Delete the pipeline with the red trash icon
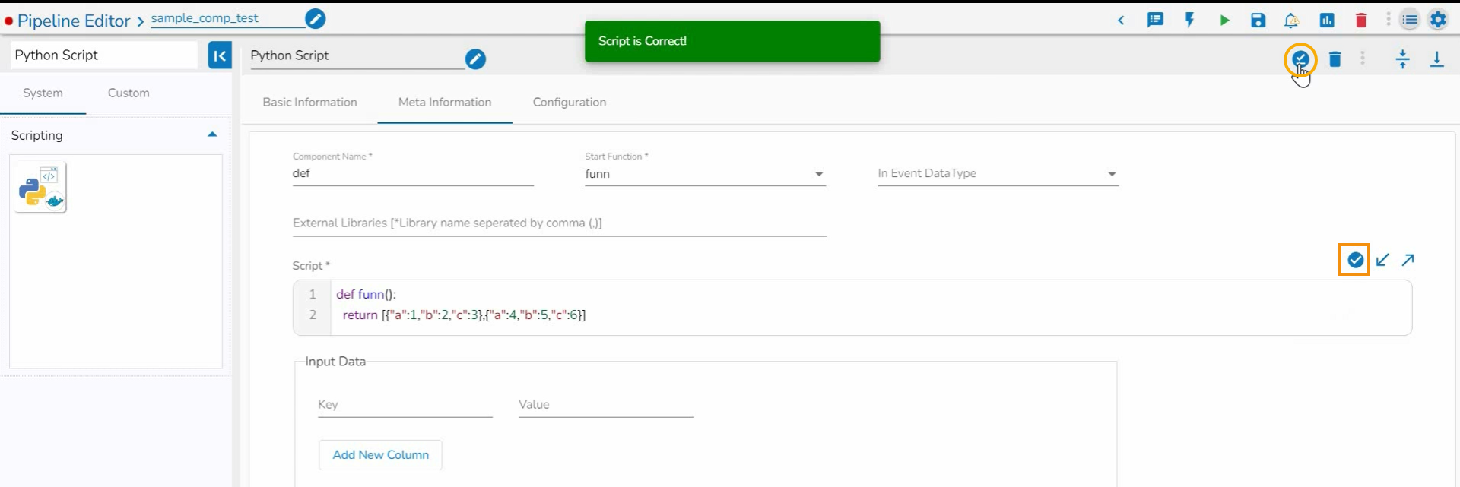Viewport: 1460px width, 487px height. (1361, 21)
